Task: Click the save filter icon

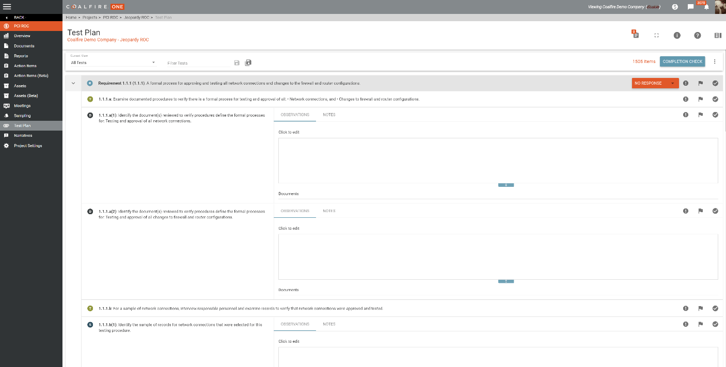Action: click(237, 63)
